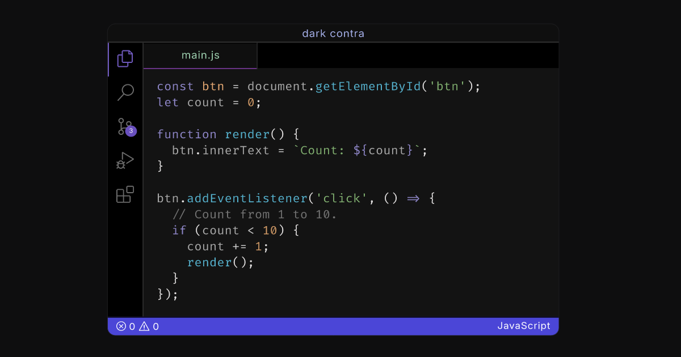Viewport: 681px width, 357px height.
Task: Click the 'click' string literal
Action: (x=342, y=198)
